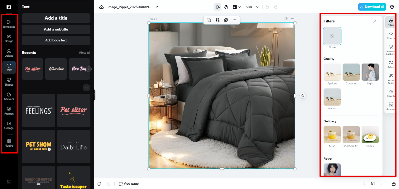Select the Filters tab in right toolbar
Image resolution: width=399 pixels, height=189 pixels.
point(391,22)
